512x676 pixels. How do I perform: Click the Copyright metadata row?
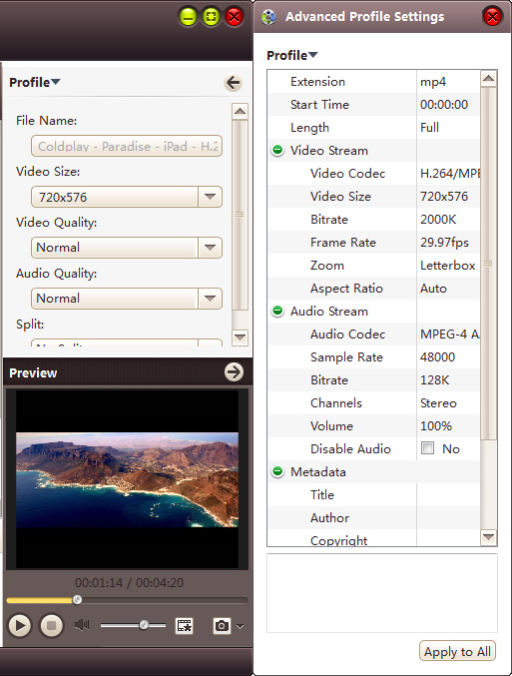374,540
